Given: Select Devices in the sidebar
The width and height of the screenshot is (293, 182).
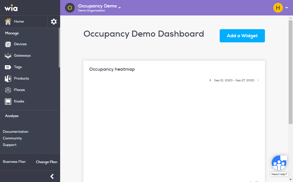Looking at the screenshot, I should pyautogui.click(x=20, y=44).
